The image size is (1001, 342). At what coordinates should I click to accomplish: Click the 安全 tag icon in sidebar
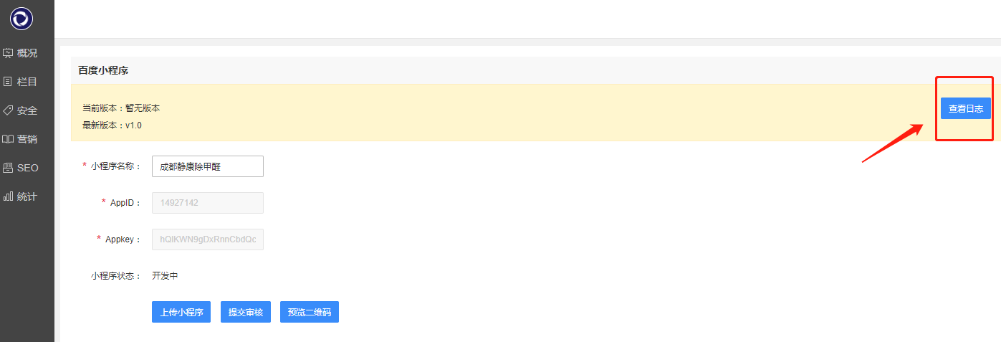tap(8, 110)
